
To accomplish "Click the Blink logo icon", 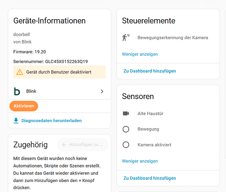I will pos(17,91).
